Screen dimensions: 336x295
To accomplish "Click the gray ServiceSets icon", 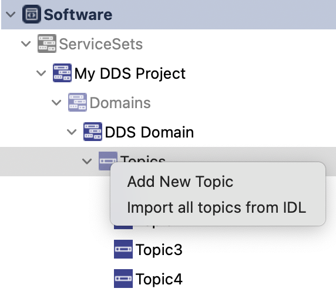I will tap(47, 43).
